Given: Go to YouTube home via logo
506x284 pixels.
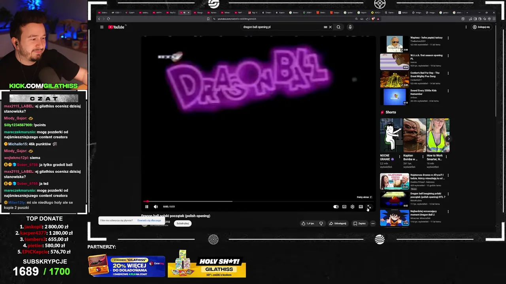Looking at the screenshot, I should click(117, 27).
